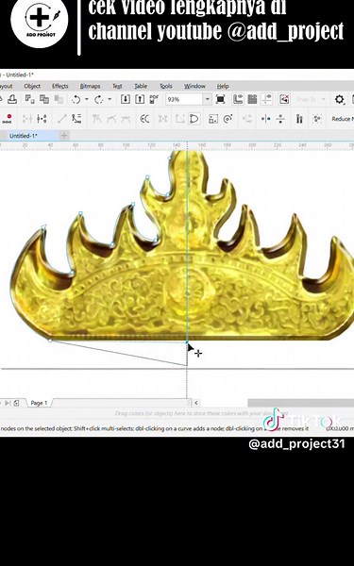Open the Options gear icon
Screen dimensions: 354x566
(x=339, y=99)
